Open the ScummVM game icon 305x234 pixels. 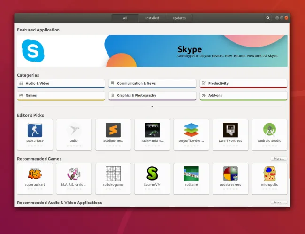(x=152, y=173)
